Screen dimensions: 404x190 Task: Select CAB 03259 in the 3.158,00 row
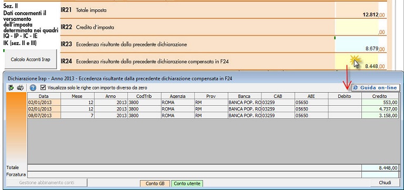[278, 116]
